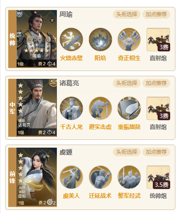View the 千古人龙 skill icon
The image size is (178, 213).
[71, 108]
